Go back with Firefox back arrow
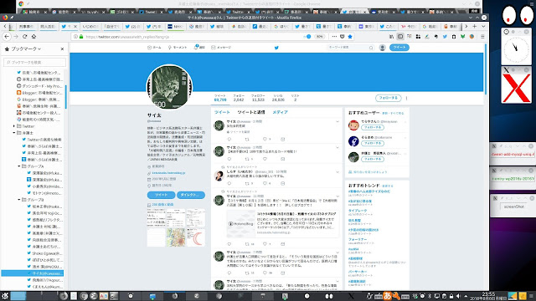 [x=7, y=37]
